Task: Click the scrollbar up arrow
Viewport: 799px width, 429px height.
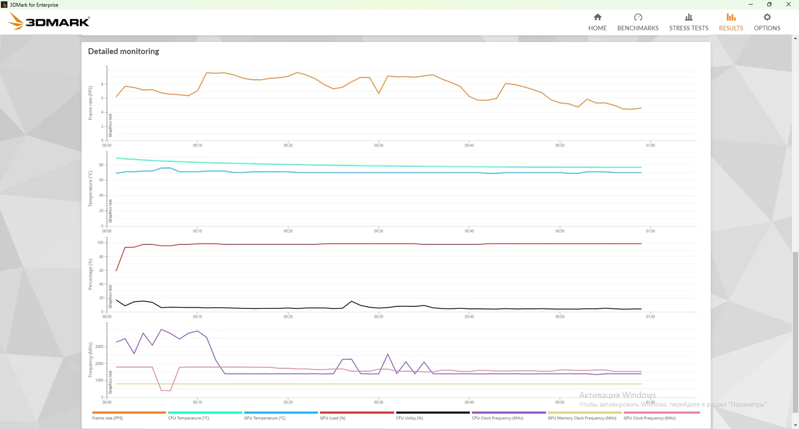Action: click(795, 38)
